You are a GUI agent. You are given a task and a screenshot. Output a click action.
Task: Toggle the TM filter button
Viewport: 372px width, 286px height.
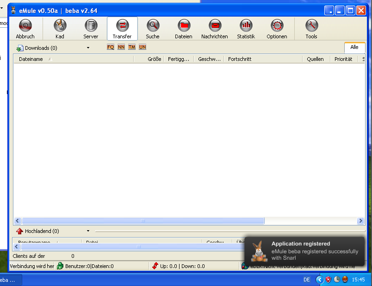(132, 47)
